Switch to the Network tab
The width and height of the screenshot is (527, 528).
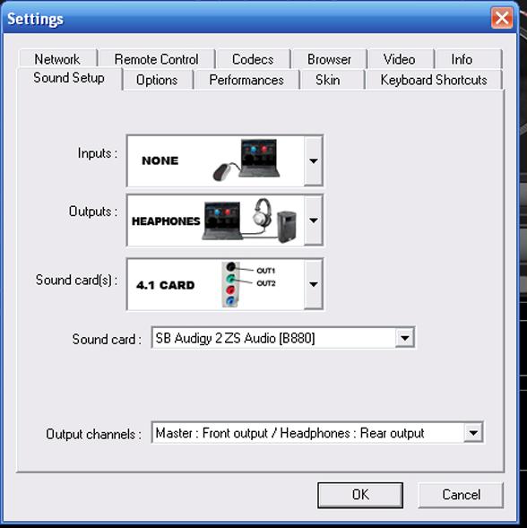pos(57,59)
